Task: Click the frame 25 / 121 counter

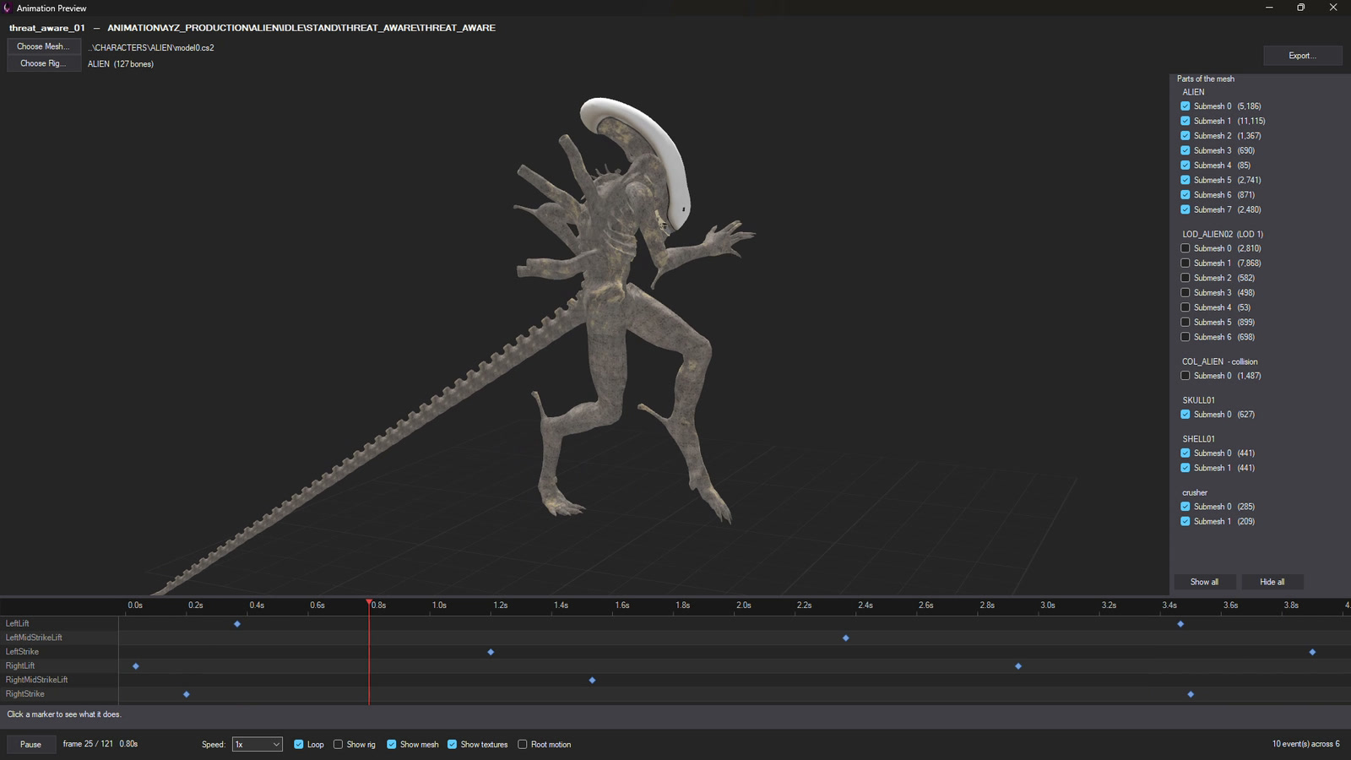Action: point(88,744)
